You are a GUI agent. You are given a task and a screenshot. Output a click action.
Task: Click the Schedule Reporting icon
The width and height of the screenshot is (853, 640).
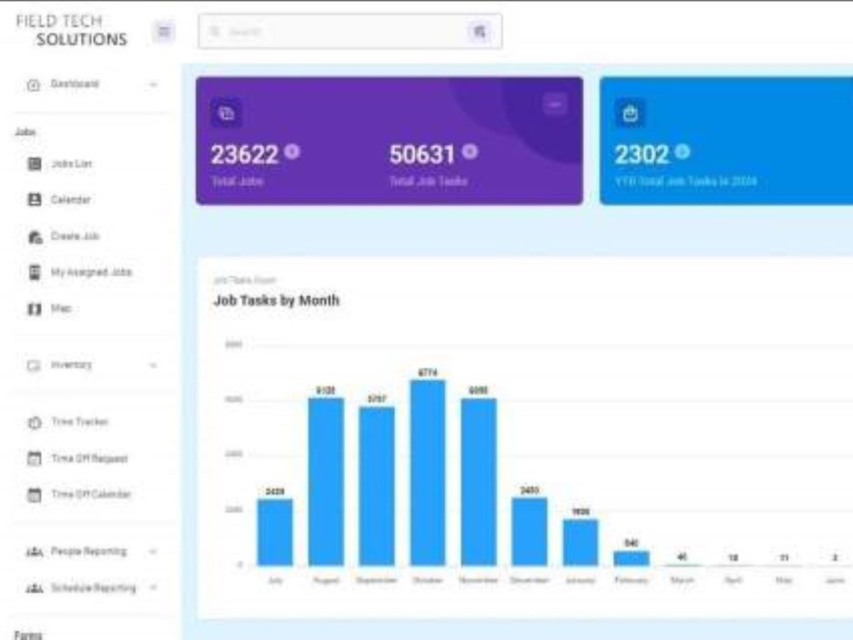(34, 588)
